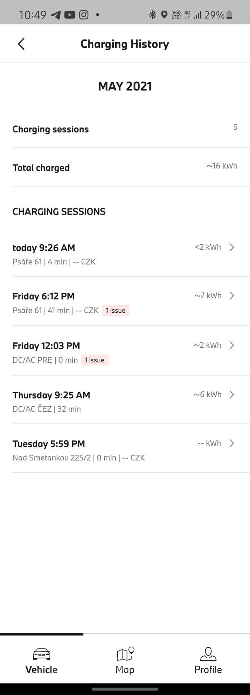Image resolution: width=250 pixels, height=695 pixels.
Task: Tap the 1 issue badge under Psáře 61
Action: [116, 311]
